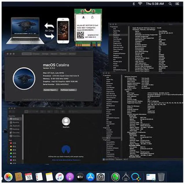Open the Apple TV app
The image size is (185, 184).
coord(80,177)
